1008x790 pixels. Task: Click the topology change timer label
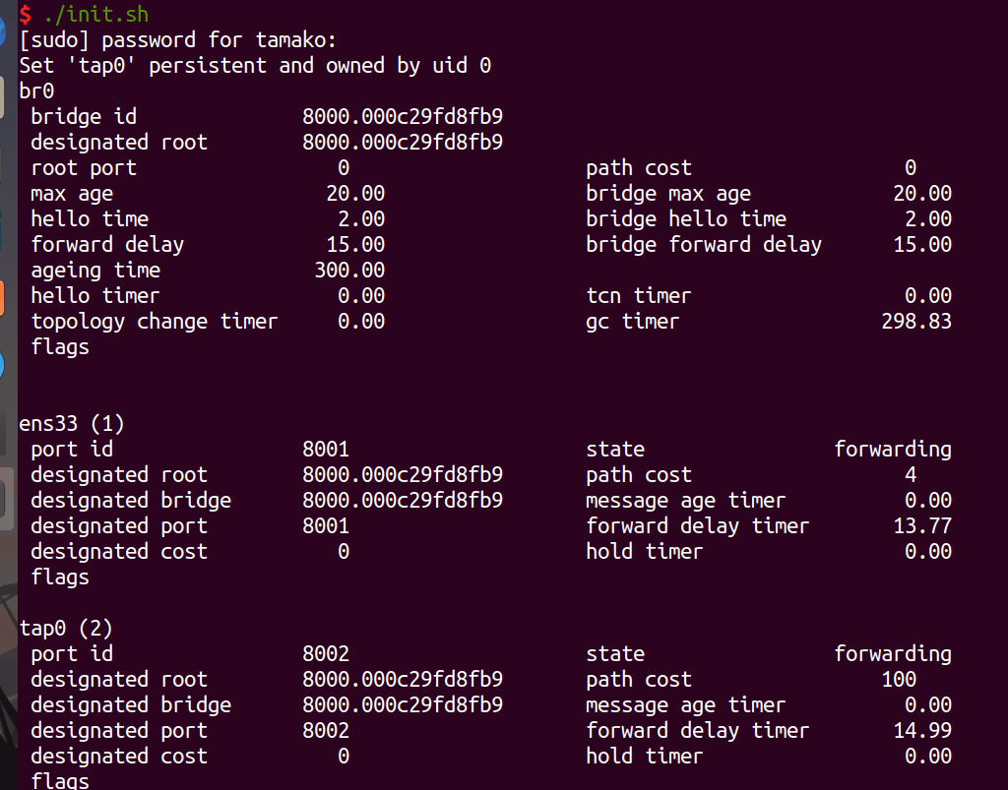pyautogui.click(x=155, y=321)
